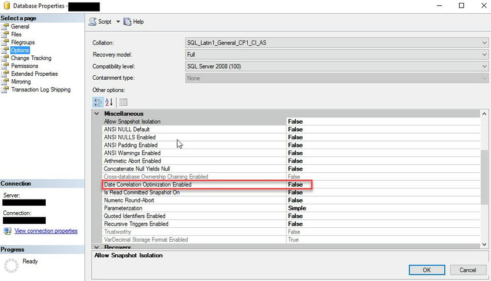The image size is (491, 281).
Task: Click the Files page icon
Action: (5, 35)
